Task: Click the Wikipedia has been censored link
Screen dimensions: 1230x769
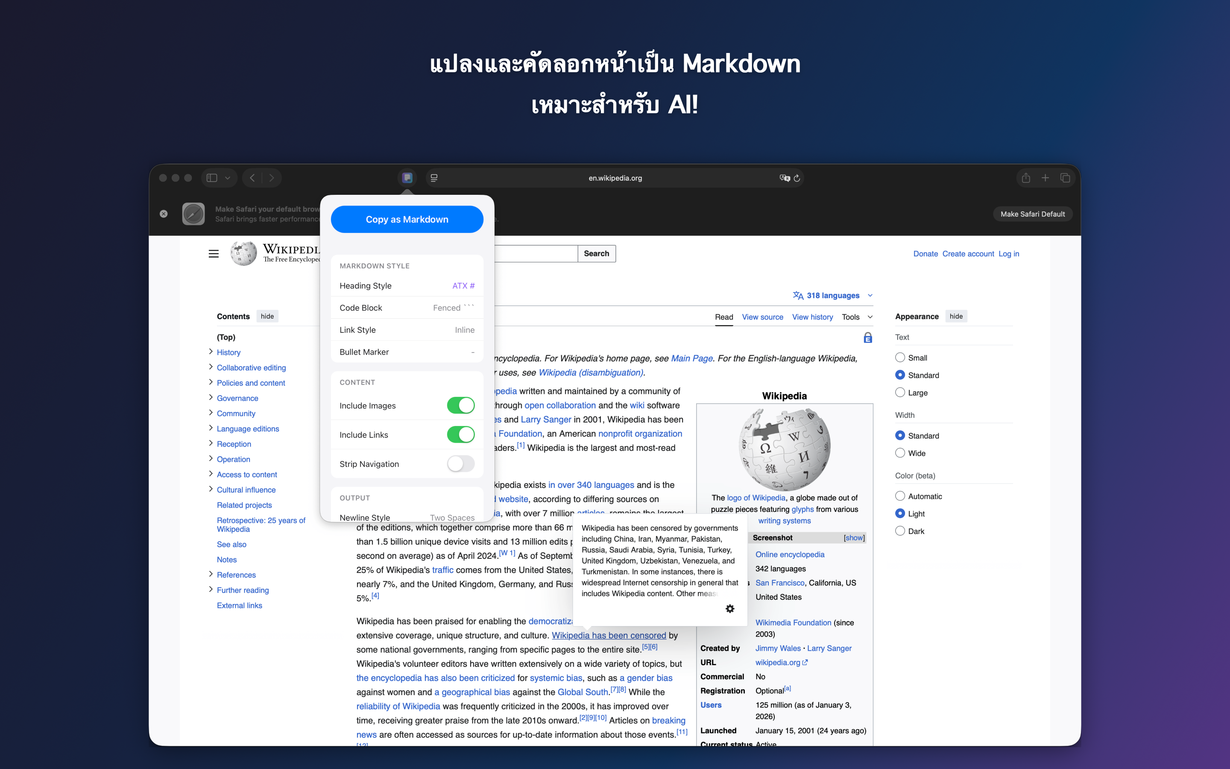Action: 609,635
